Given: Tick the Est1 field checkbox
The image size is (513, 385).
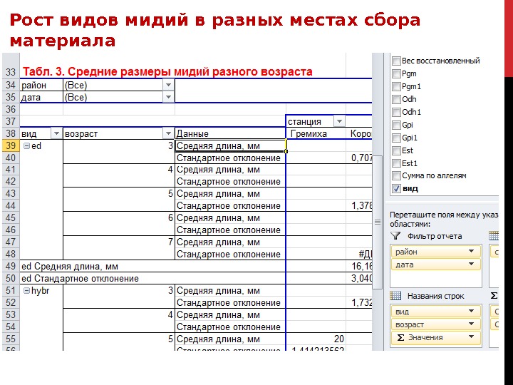Looking at the screenshot, I should point(396,163).
